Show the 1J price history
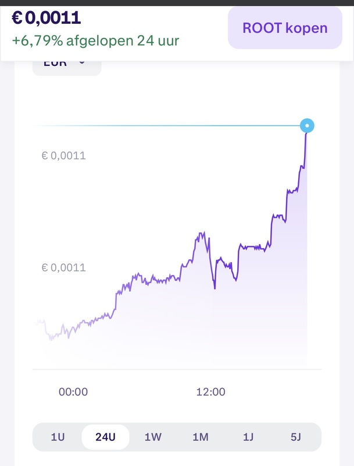354x466 pixels. coord(248,437)
